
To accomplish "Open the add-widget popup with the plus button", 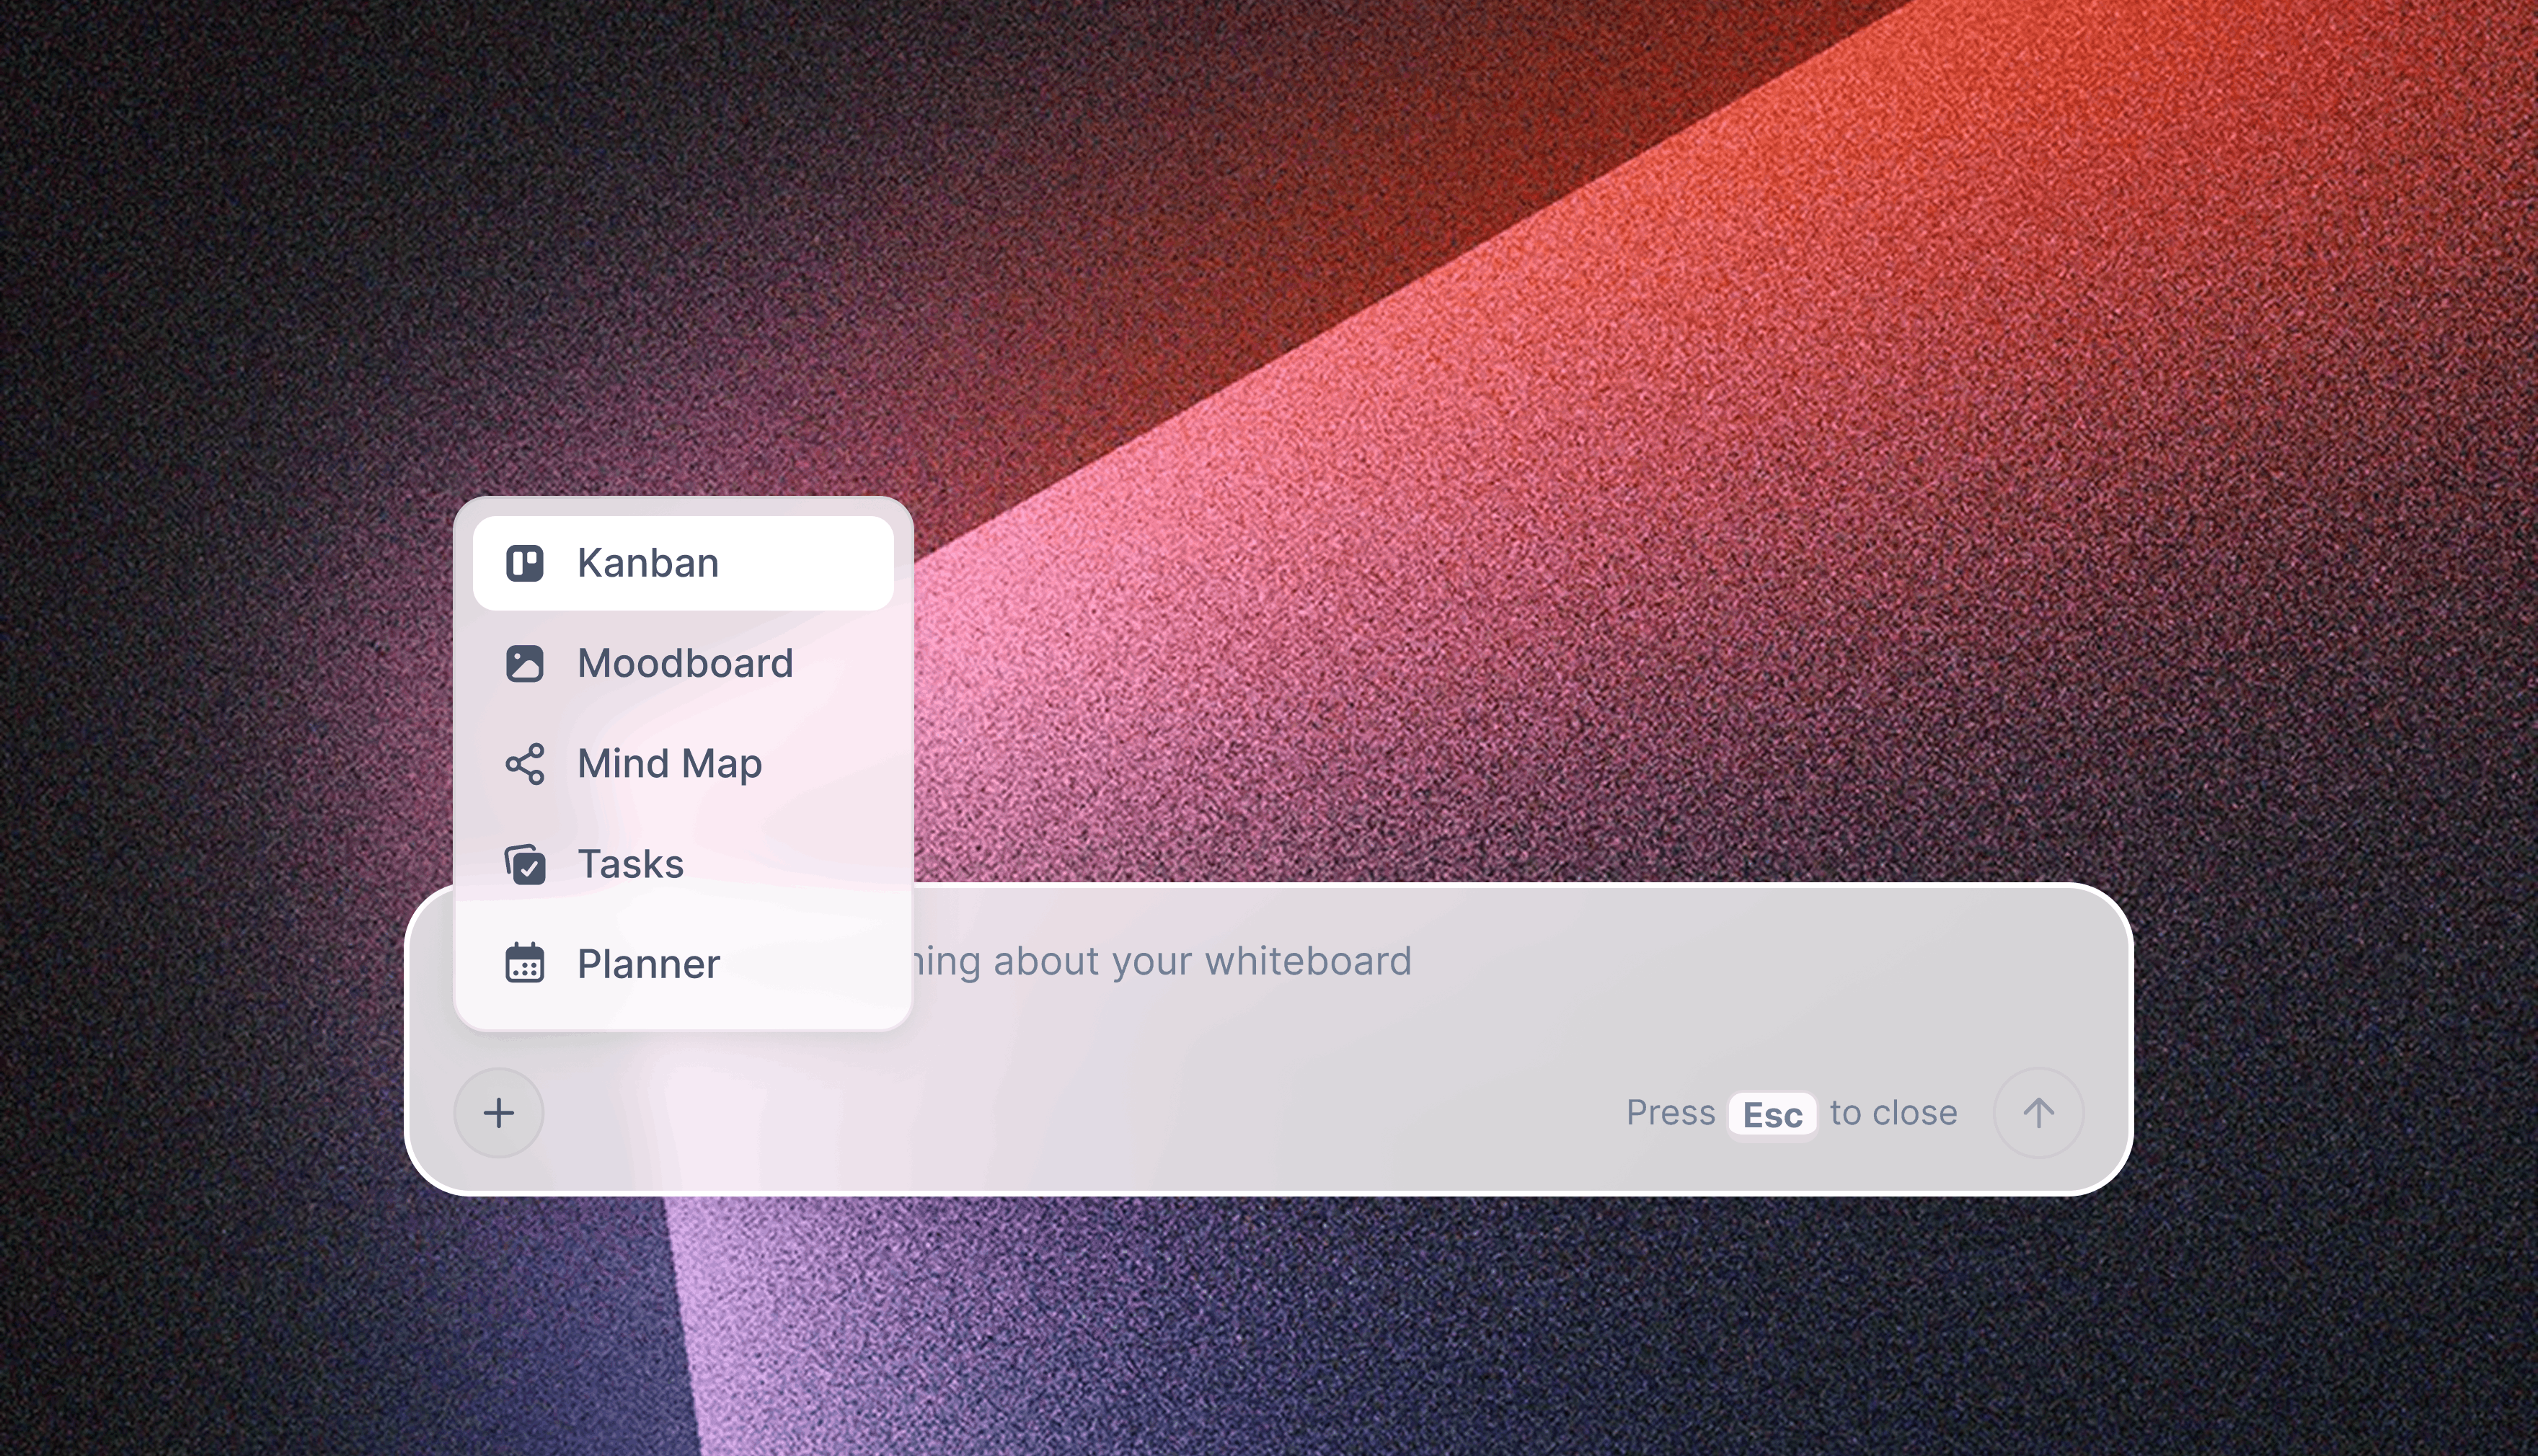I will pyautogui.click(x=498, y=1112).
